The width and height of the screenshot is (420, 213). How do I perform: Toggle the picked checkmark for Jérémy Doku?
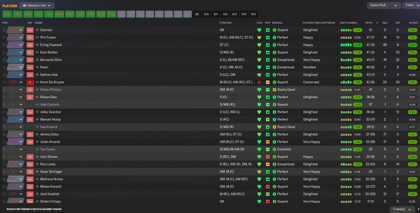point(4,135)
